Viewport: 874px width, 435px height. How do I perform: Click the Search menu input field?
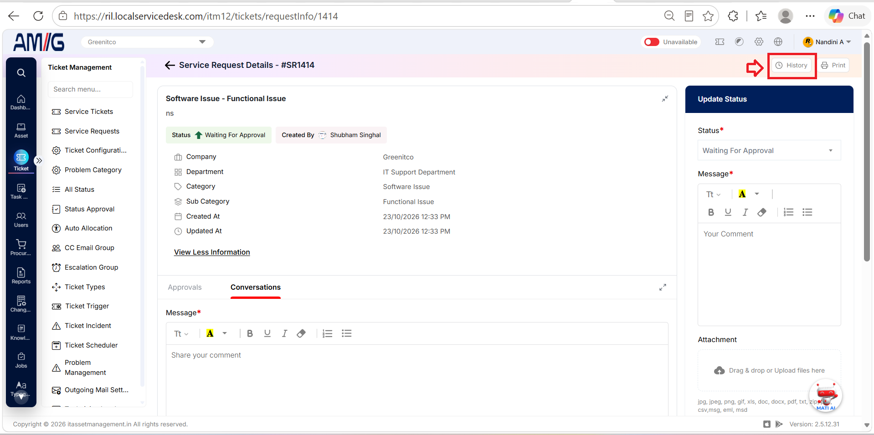click(90, 89)
